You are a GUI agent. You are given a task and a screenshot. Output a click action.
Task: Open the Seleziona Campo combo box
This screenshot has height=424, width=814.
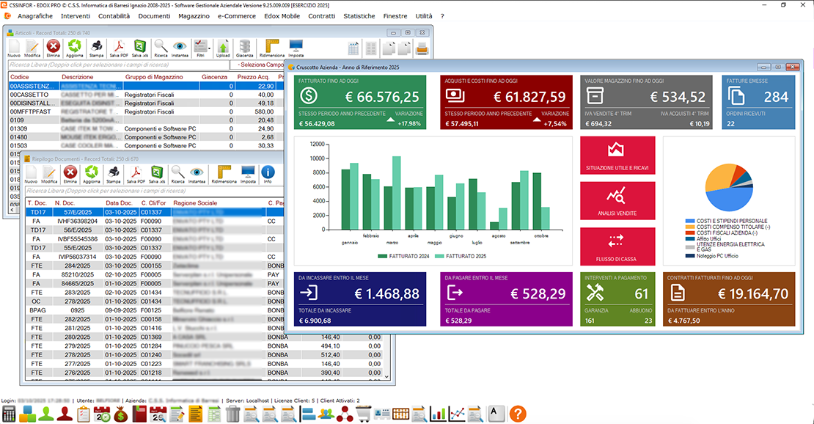257,65
